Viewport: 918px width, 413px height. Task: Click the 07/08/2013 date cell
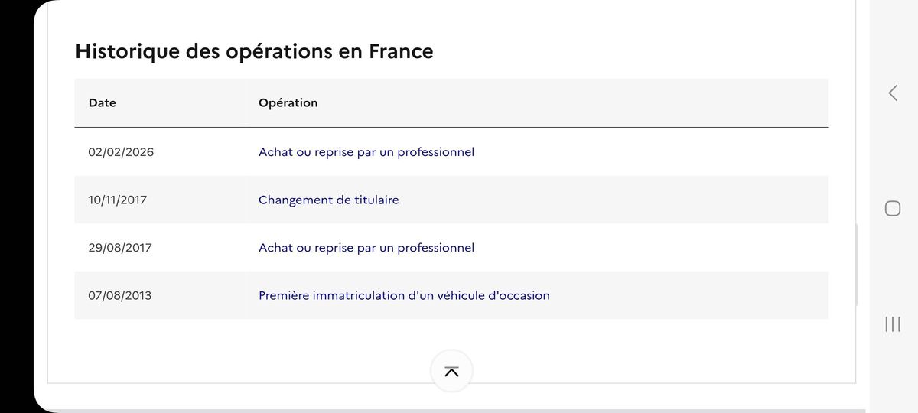point(120,295)
